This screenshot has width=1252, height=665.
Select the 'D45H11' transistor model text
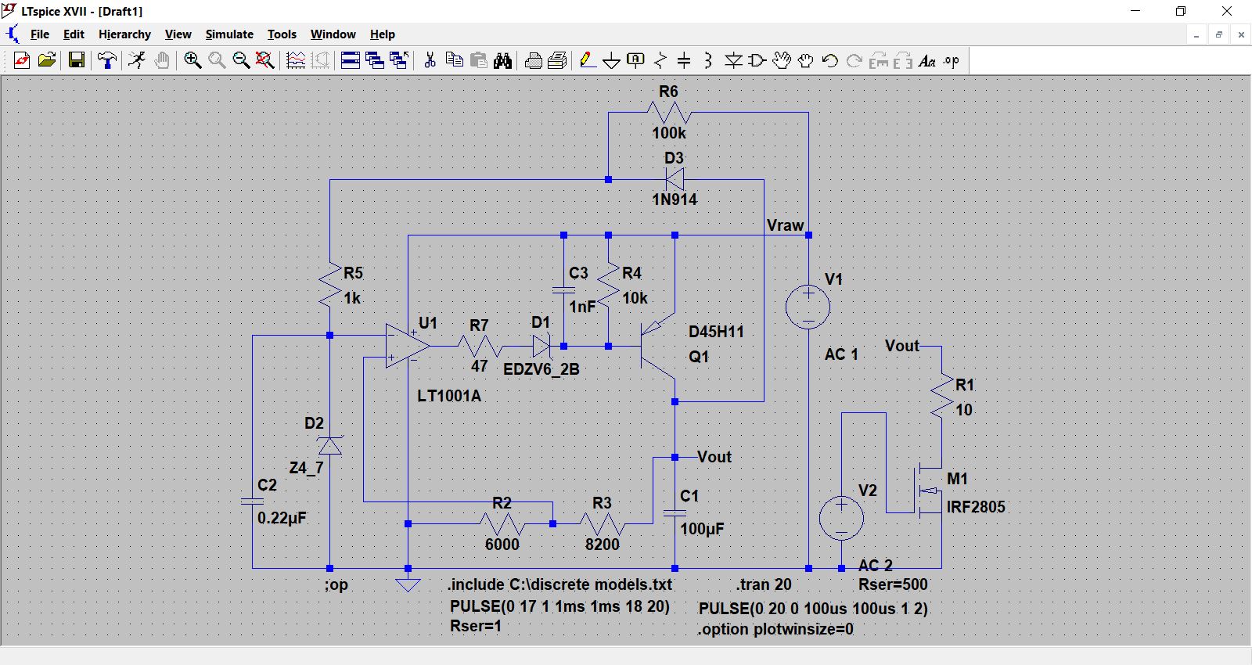click(x=716, y=332)
